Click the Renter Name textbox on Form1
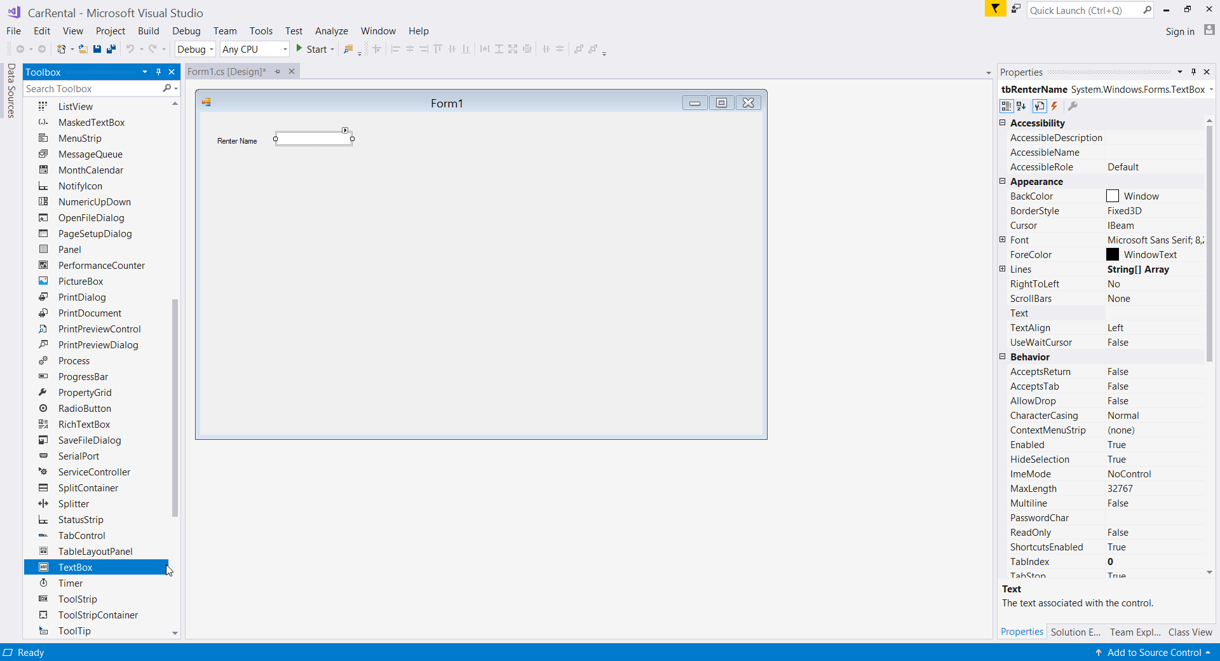 [x=313, y=138]
